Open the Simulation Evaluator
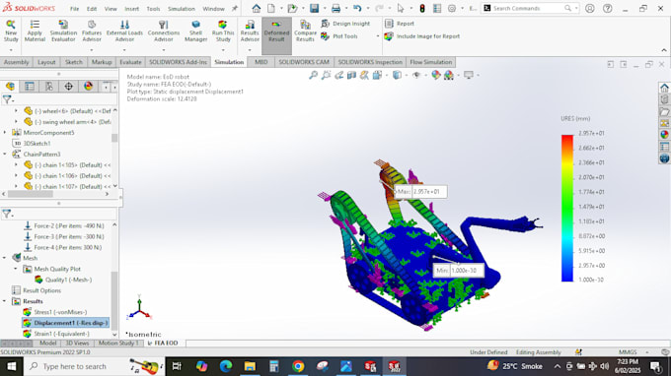 pos(63,31)
